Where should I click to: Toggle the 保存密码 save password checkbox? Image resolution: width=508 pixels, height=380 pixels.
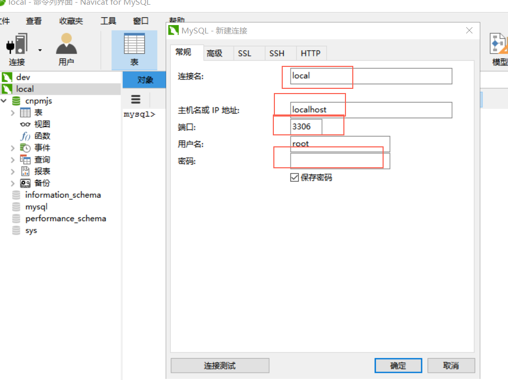(x=294, y=178)
